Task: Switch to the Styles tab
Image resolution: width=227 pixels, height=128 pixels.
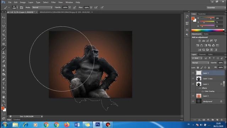Action: pos(206,34)
